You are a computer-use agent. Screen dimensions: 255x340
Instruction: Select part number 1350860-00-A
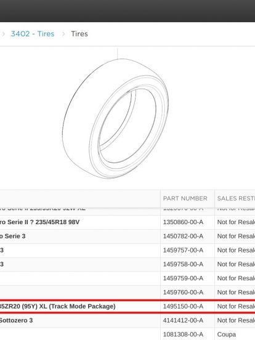183,222
